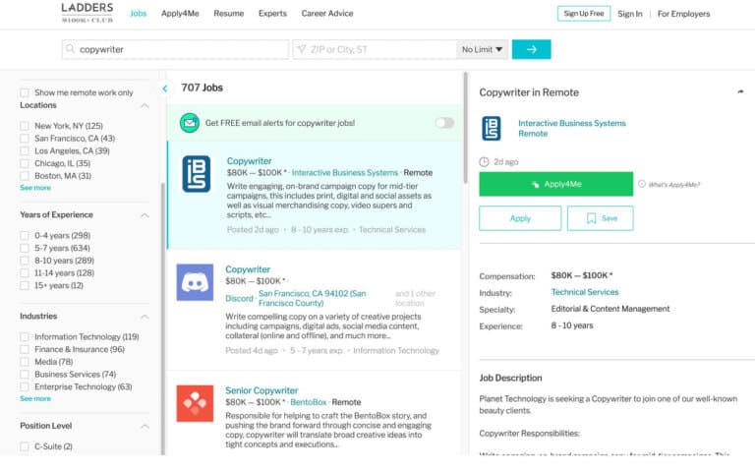The height and width of the screenshot is (472, 755).
Task: Check C-Suite position level filter
Action: (x=24, y=446)
